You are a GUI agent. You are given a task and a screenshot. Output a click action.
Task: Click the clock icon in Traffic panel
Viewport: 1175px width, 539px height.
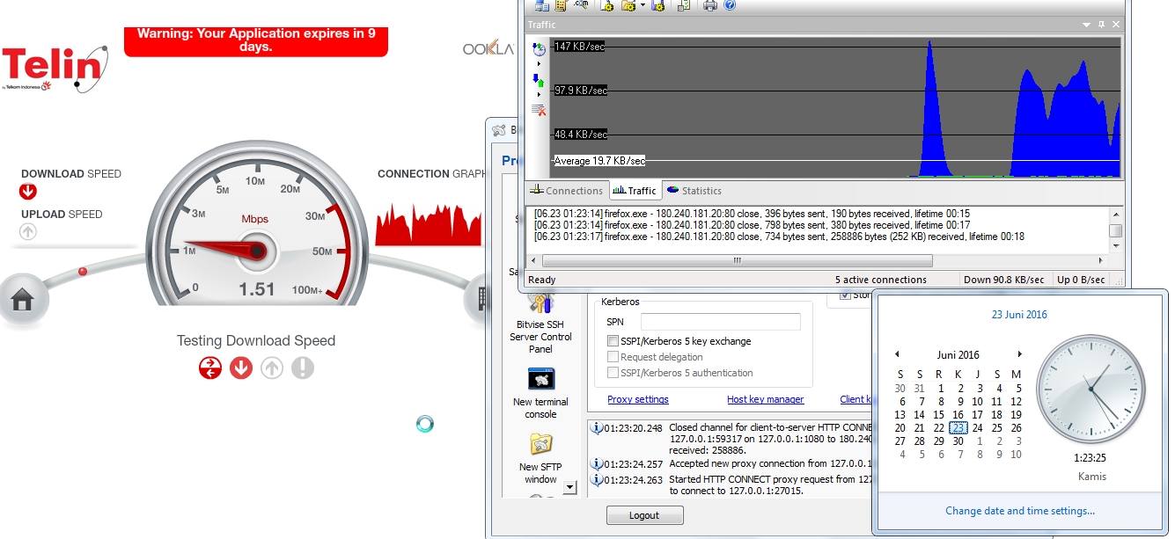click(539, 49)
